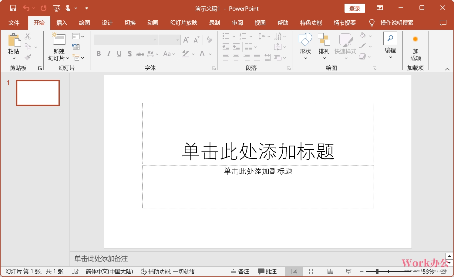
Task: Click New Slide icon
Action: tap(59, 39)
